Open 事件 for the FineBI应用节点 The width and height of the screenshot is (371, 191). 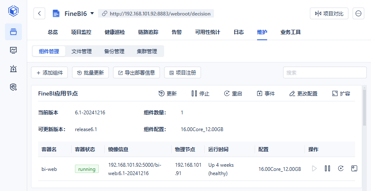pyautogui.click(x=266, y=94)
